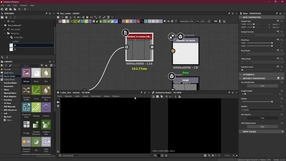Select the Bitmap node in the library
Viewport: 286px width, 161px height.
pyautogui.click(x=26, y=73)
